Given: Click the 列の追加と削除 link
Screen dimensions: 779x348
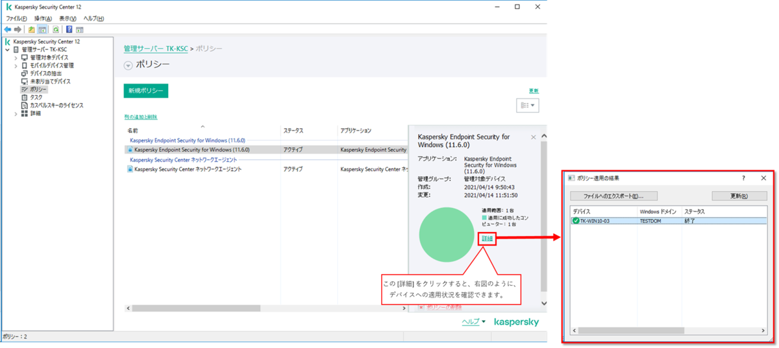Looking at the screenshot, I should click(x=140, y=117).
